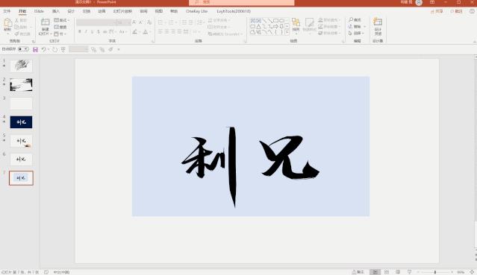Click the New Slide button icon
Viewport: 477px width, 275px height.
tap(46, 22)
